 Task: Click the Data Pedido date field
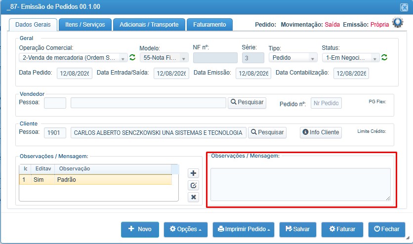pos(75,74)
